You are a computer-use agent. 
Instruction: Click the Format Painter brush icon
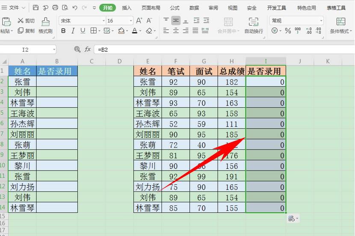point(45,22)
